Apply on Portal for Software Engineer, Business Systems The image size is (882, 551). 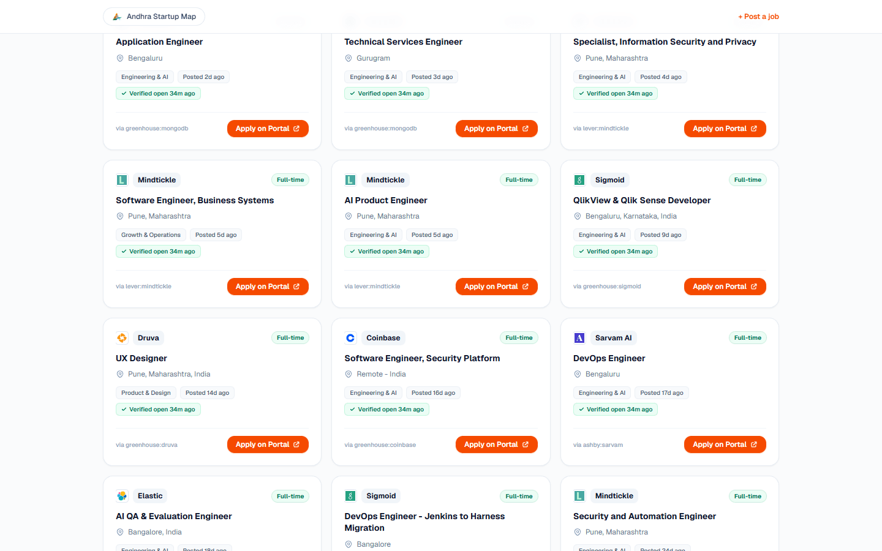pos(268,287)
